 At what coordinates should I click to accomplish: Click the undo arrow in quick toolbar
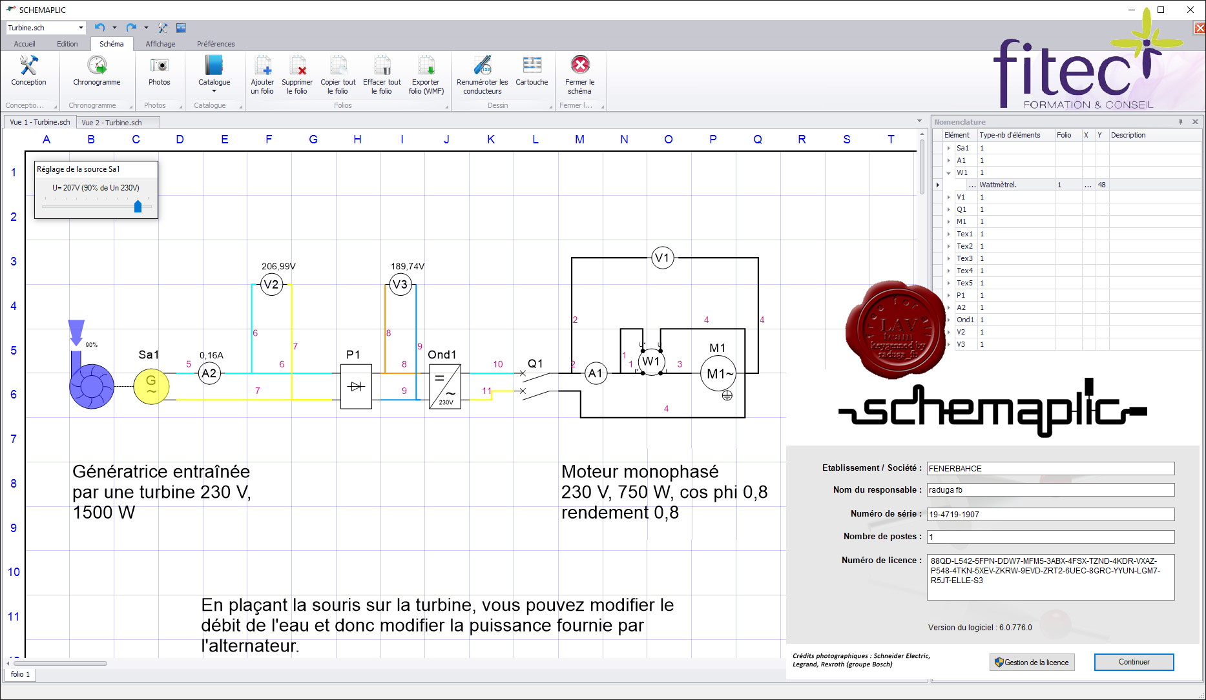(x=99, y=28)
